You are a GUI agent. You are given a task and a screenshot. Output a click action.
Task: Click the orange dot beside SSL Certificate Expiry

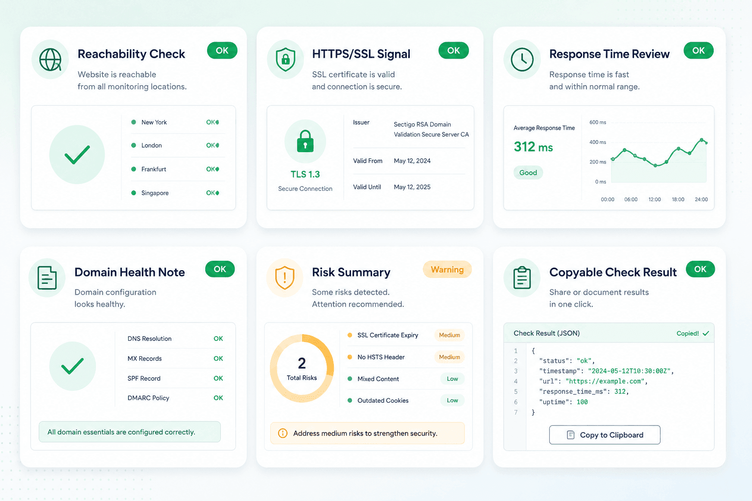click(x=350, y=335)
